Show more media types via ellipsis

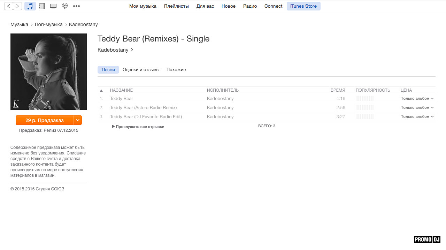(x=76, y=6)
